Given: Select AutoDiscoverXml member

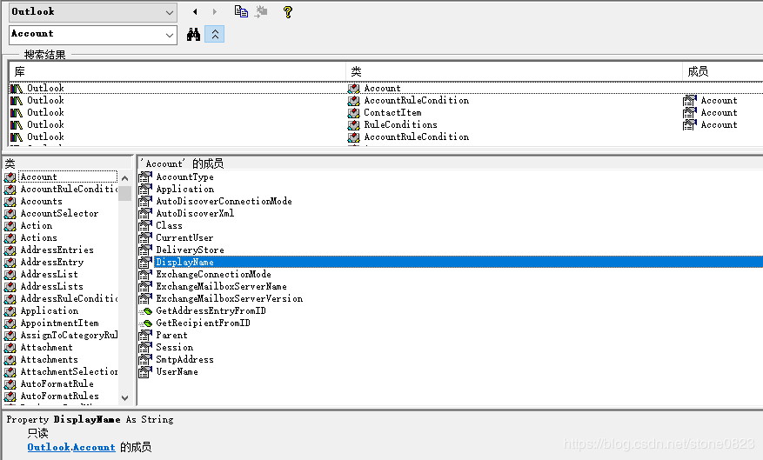Looking at the screenshot, I should coord(195,213).
